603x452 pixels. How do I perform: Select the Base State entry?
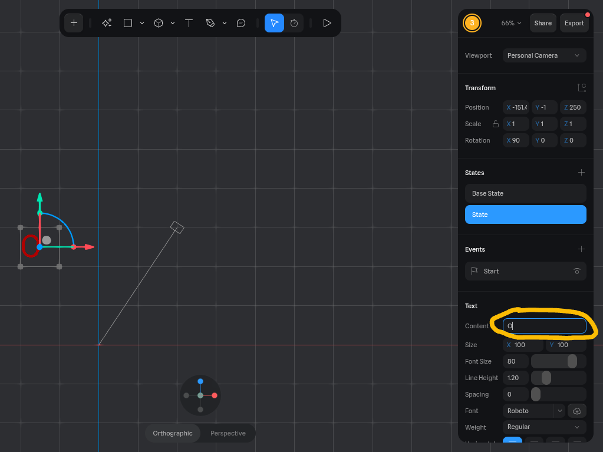[x=525, y=193]
